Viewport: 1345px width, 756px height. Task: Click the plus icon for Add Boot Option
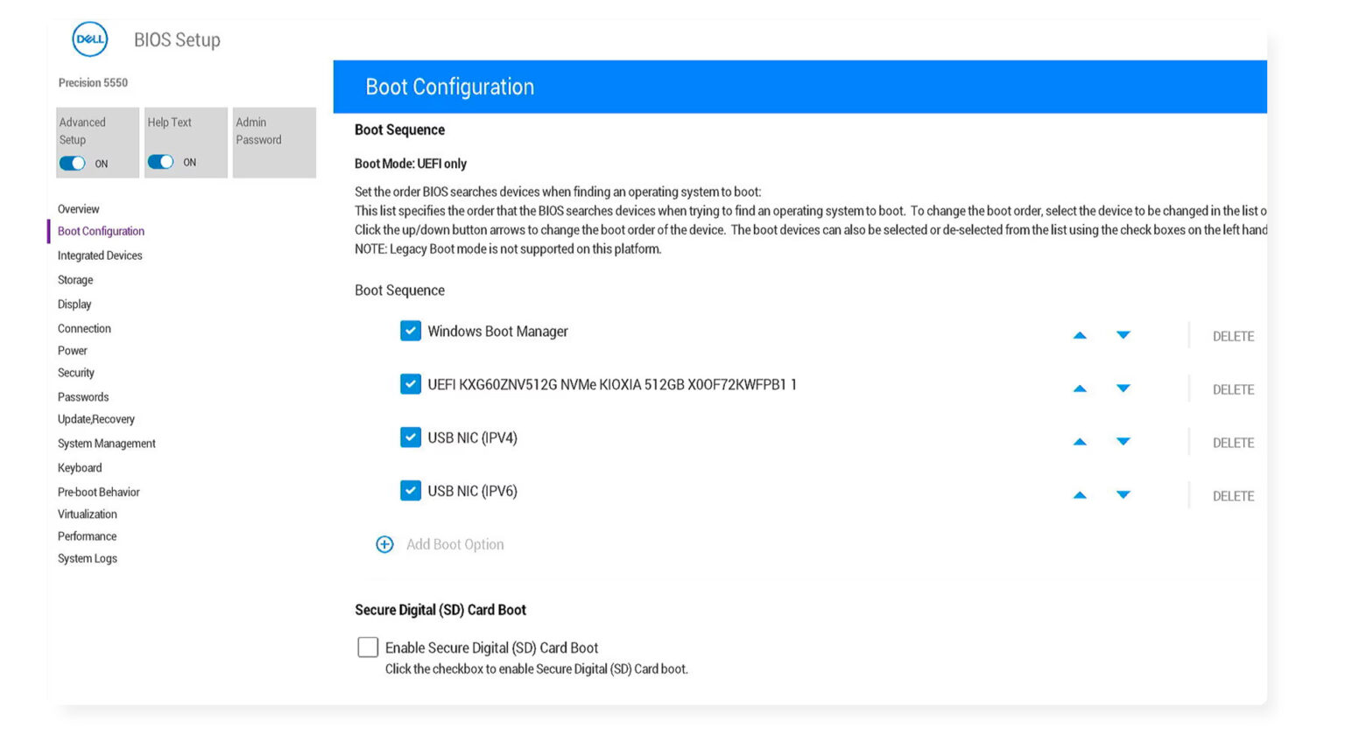(x=384, y=544)
